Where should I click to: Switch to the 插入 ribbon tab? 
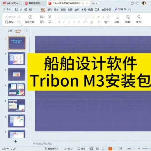coord(50,10)
